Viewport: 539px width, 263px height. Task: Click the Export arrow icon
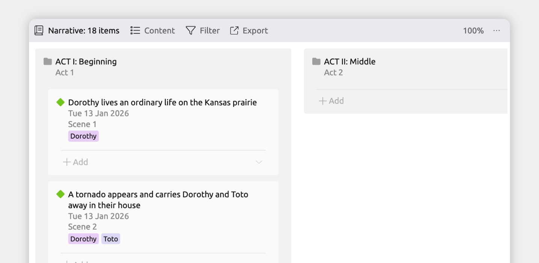[x=234, y=30]
